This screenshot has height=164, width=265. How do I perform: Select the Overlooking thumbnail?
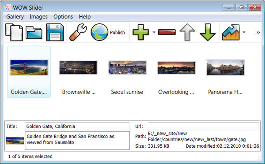(x=176, y=67)
